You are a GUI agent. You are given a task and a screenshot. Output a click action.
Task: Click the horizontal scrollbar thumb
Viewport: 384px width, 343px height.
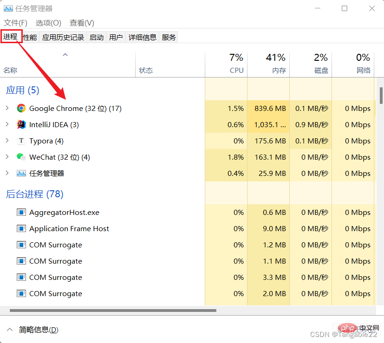tap(113, 311)
